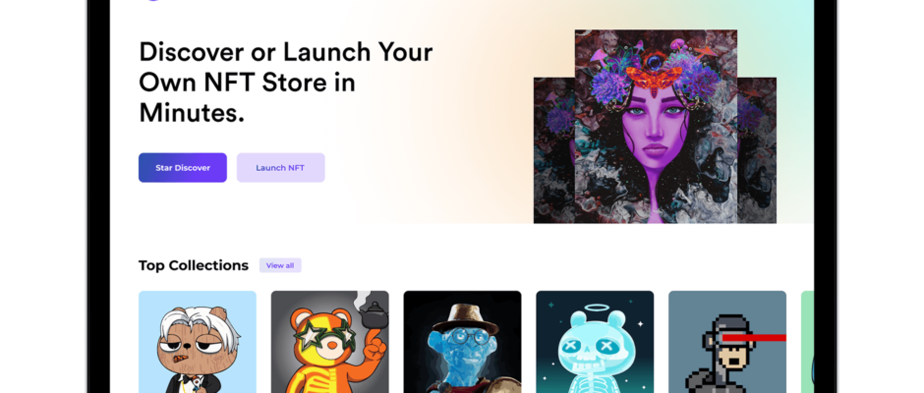
Task: Open the pixel art character collection card
Action: coord(727,342)
